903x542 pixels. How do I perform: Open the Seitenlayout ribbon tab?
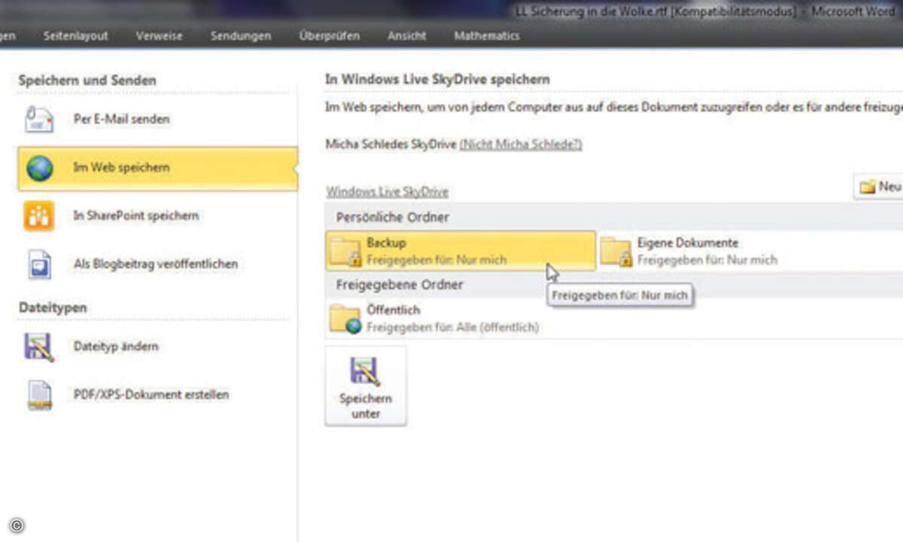(75, 35)
